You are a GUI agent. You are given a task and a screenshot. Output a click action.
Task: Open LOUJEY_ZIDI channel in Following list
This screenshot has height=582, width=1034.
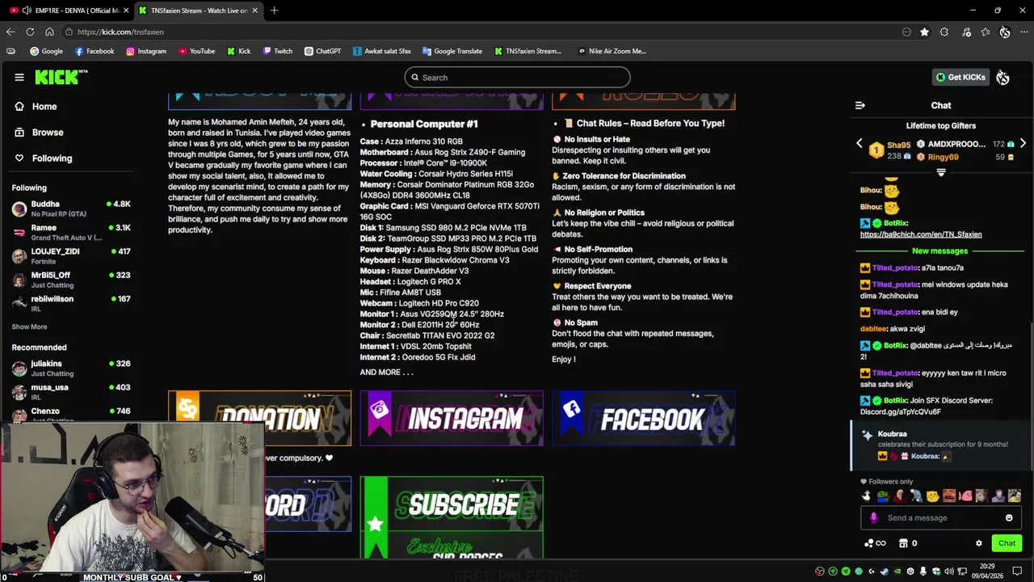[71, 255]
